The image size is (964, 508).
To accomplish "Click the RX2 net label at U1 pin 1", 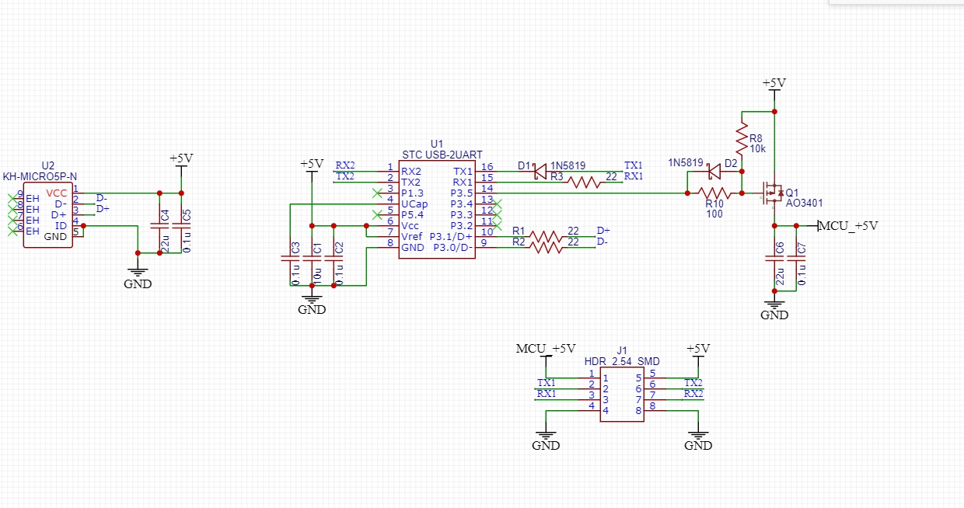I will (x=345, y=165).
